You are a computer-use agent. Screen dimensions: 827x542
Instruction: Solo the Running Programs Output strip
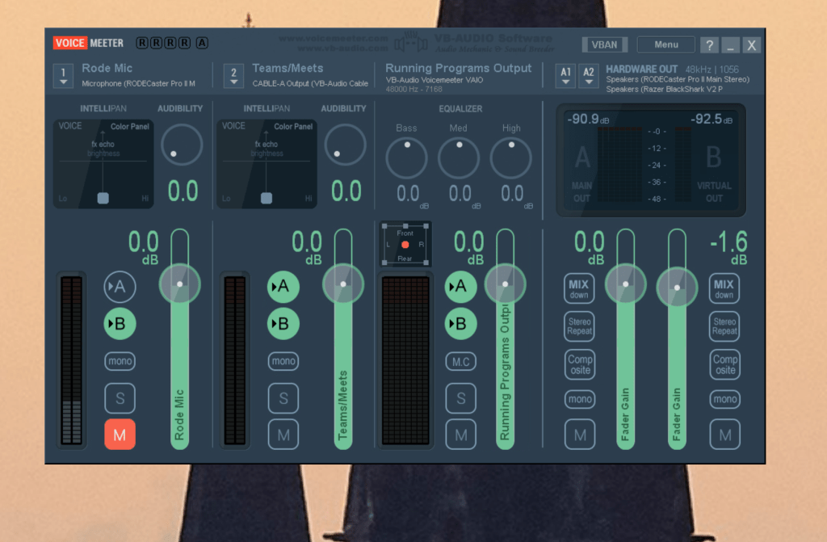460,398
